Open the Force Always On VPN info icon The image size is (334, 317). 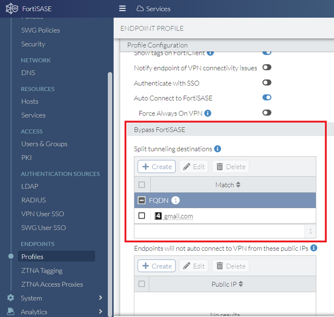coord(208,113)
